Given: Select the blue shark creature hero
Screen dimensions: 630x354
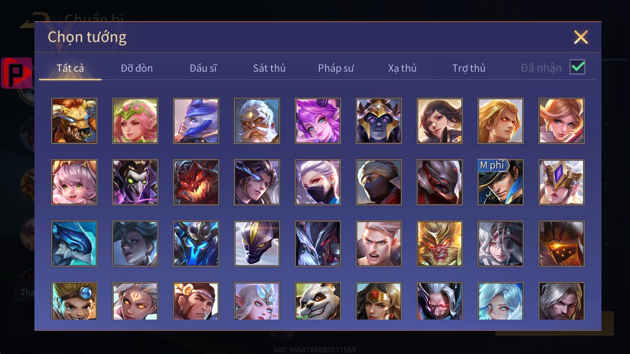Looking at the screenshot, I should click(x=74, y=244).
